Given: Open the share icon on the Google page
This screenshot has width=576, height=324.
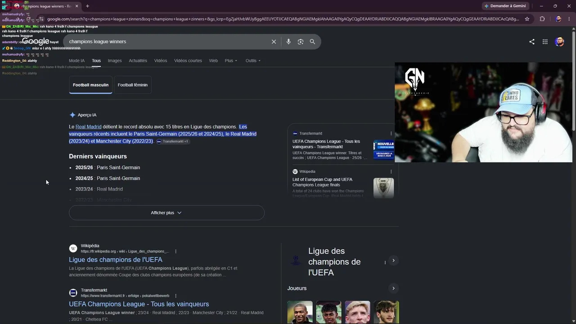Looking at the screenshot, I should pos(532,41).
